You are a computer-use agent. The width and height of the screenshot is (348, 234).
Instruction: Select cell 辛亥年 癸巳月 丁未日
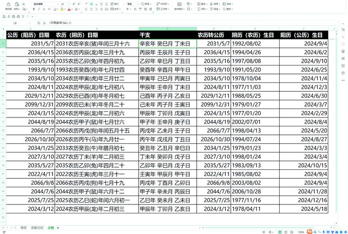pos(168,44)
